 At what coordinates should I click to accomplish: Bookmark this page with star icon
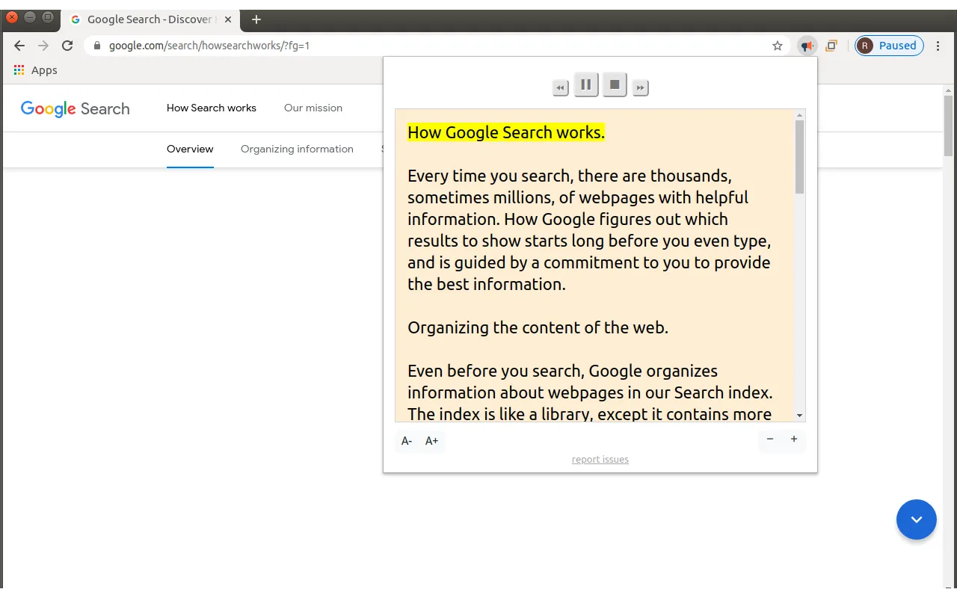[x=778, y=46]
